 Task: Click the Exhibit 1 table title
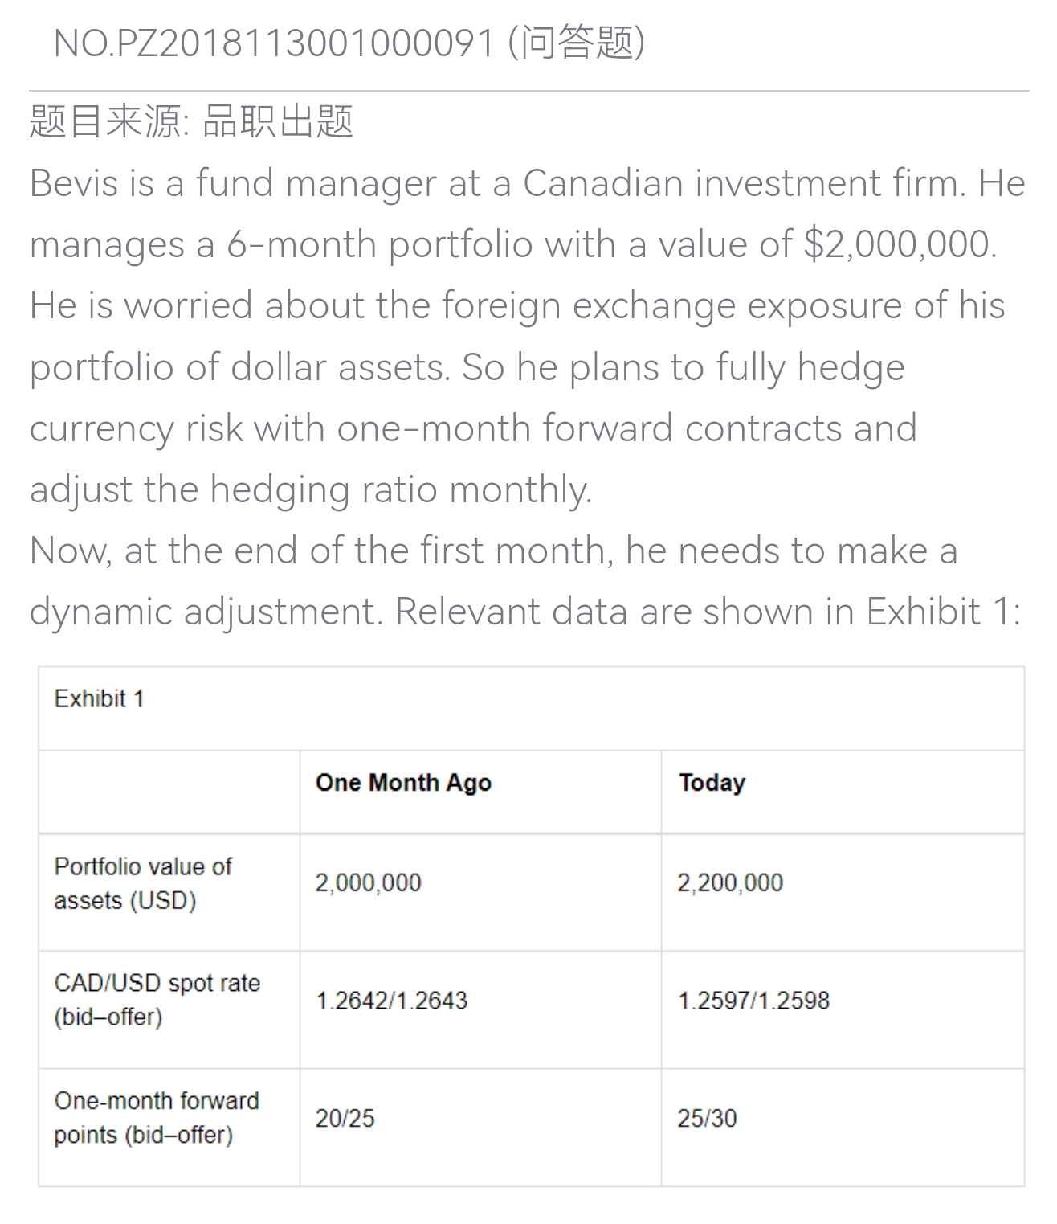click(x=99, y=698)
